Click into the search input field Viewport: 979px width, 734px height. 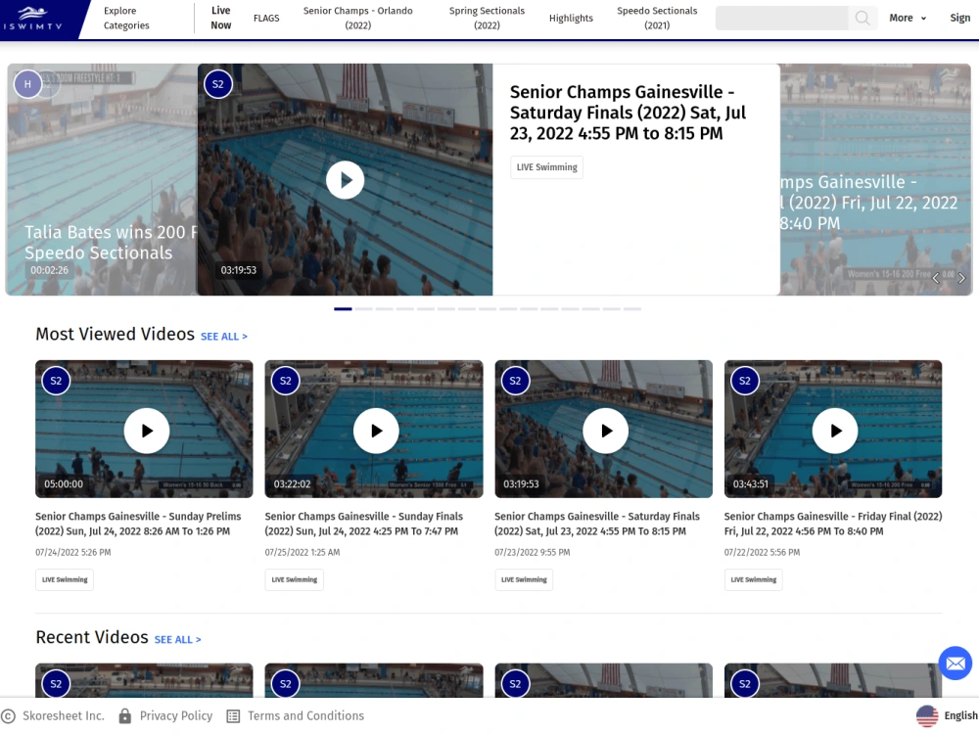[x=781, y=18]
